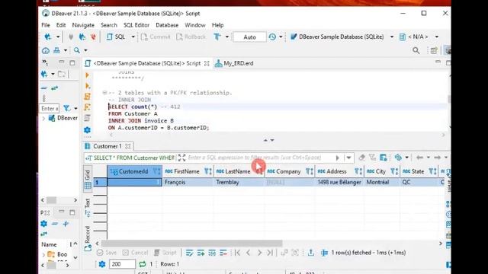Close the Customer 1 results tab
Image resolution: width=488 pixels, height=274 pixels.
pyautogui.click(x=128, y=146)
